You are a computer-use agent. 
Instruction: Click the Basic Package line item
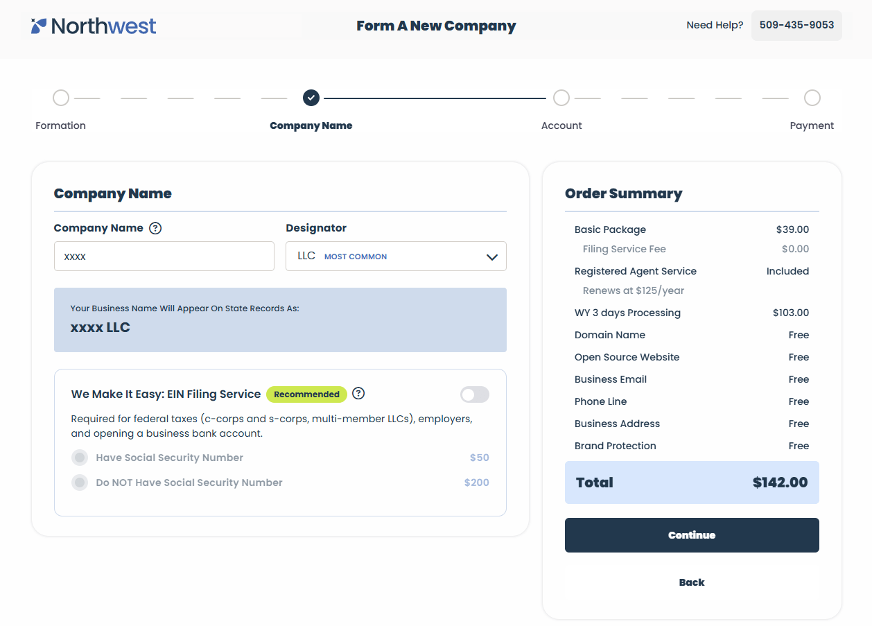(692, 229)
